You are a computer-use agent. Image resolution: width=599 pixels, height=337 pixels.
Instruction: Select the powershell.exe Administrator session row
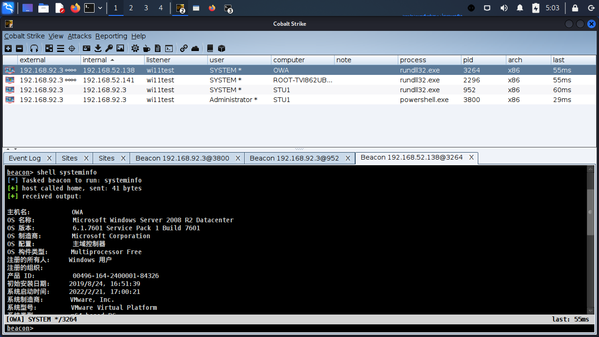(299, 100)
